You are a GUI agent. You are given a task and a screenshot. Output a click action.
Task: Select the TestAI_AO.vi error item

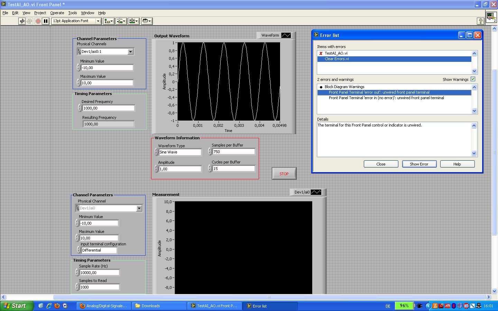tap(336, 53)
